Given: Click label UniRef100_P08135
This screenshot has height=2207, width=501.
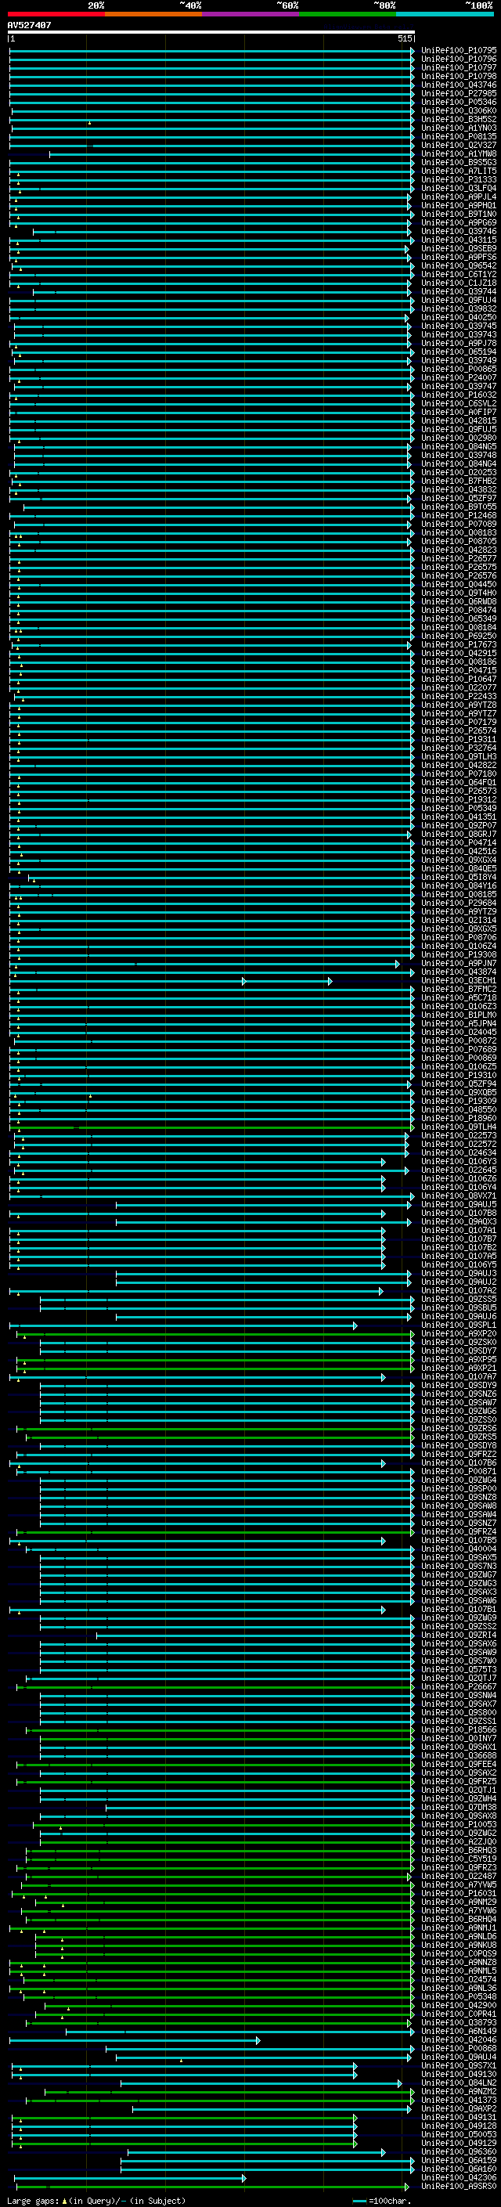Looking at the screenshot, I should click(x=459, y=136).
